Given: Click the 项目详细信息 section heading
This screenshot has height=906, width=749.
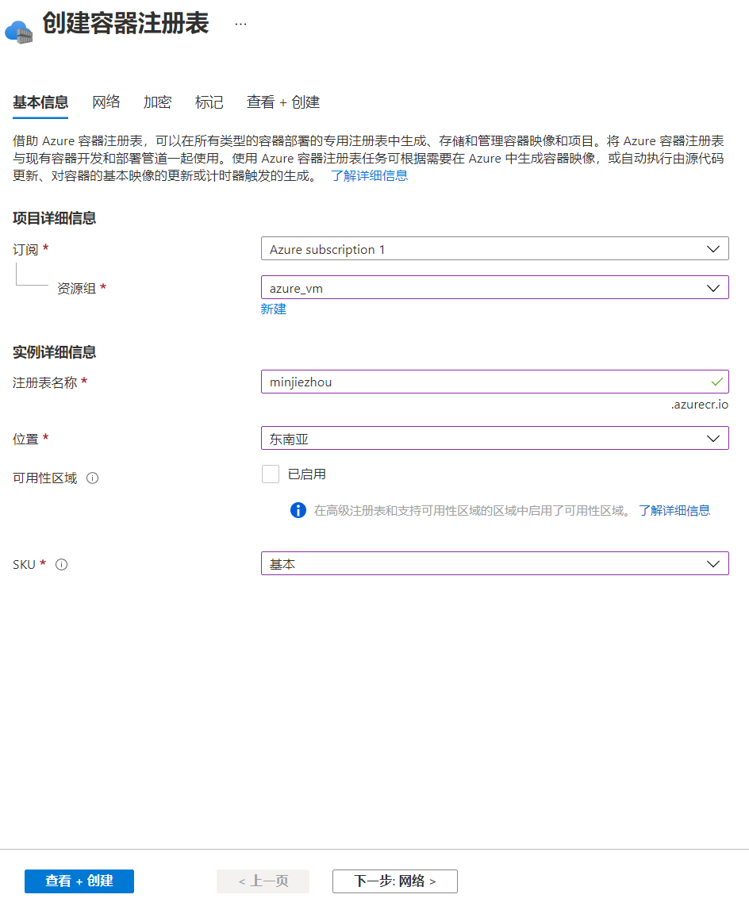Looking at the screenshot, I should point(54,218).
